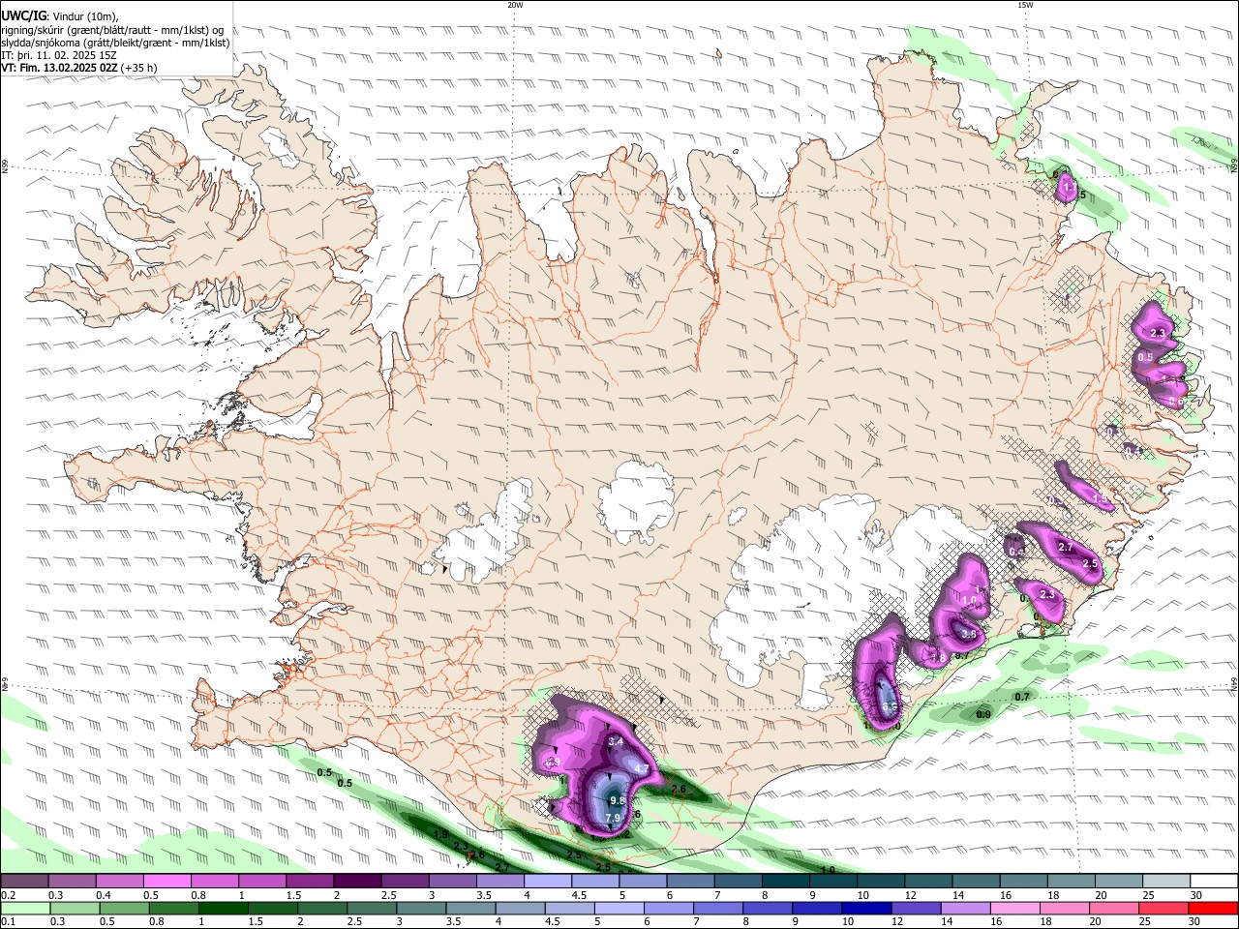This screenshot has width=1239, height=929.
Task: Click the 20W longitude label
Action: tap(515, 5)
